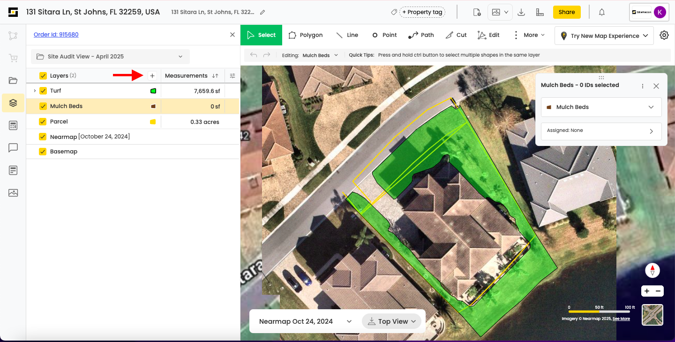Toggle all Layers checkbox

43,76
